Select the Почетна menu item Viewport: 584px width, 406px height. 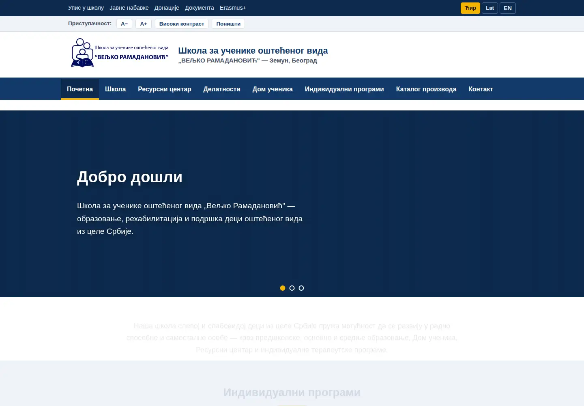coord(80,89)
